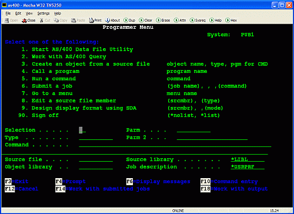294x214 pixels.
Task: Click F14=Work with submitted jobs
Action: point(102,189)
